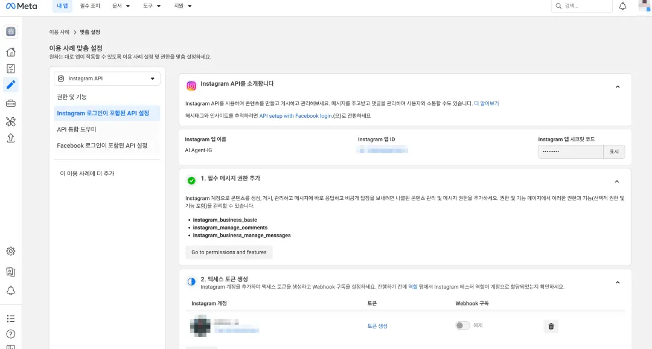
Task: Follow API setup with Facebook login link
Action: 295,116
